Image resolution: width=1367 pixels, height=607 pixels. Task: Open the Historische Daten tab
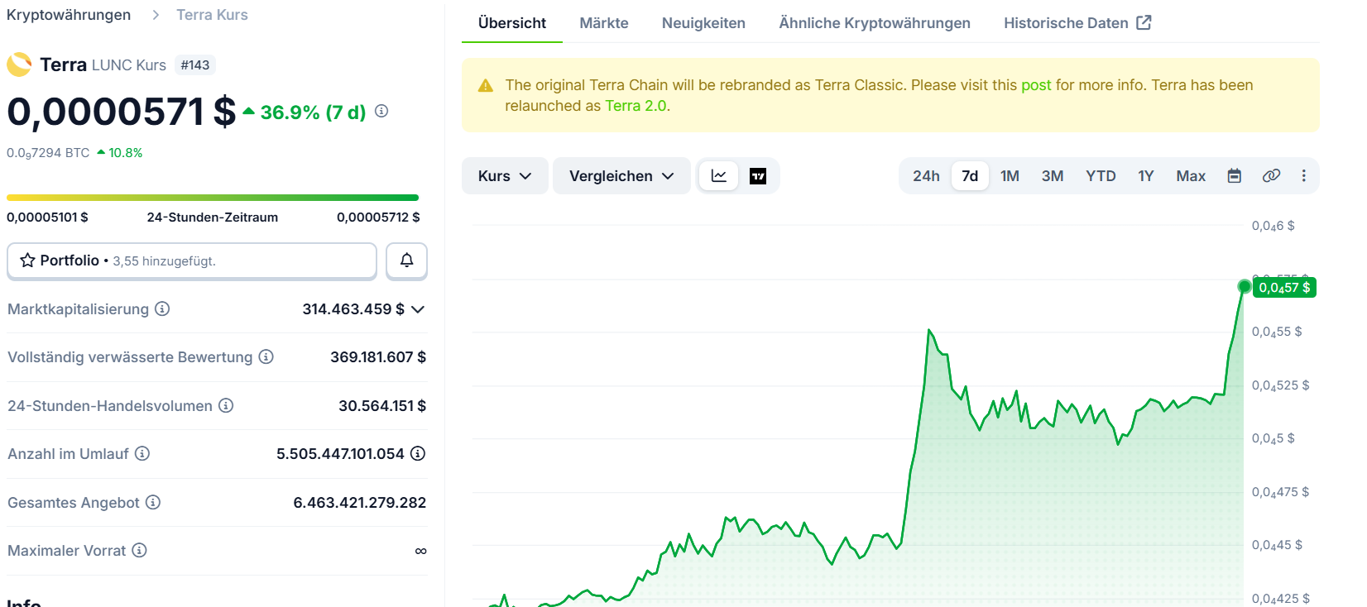pos(1077,23)
